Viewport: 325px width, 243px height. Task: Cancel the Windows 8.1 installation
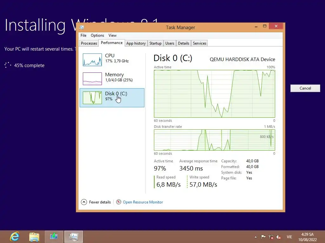[x=305, y=88]
